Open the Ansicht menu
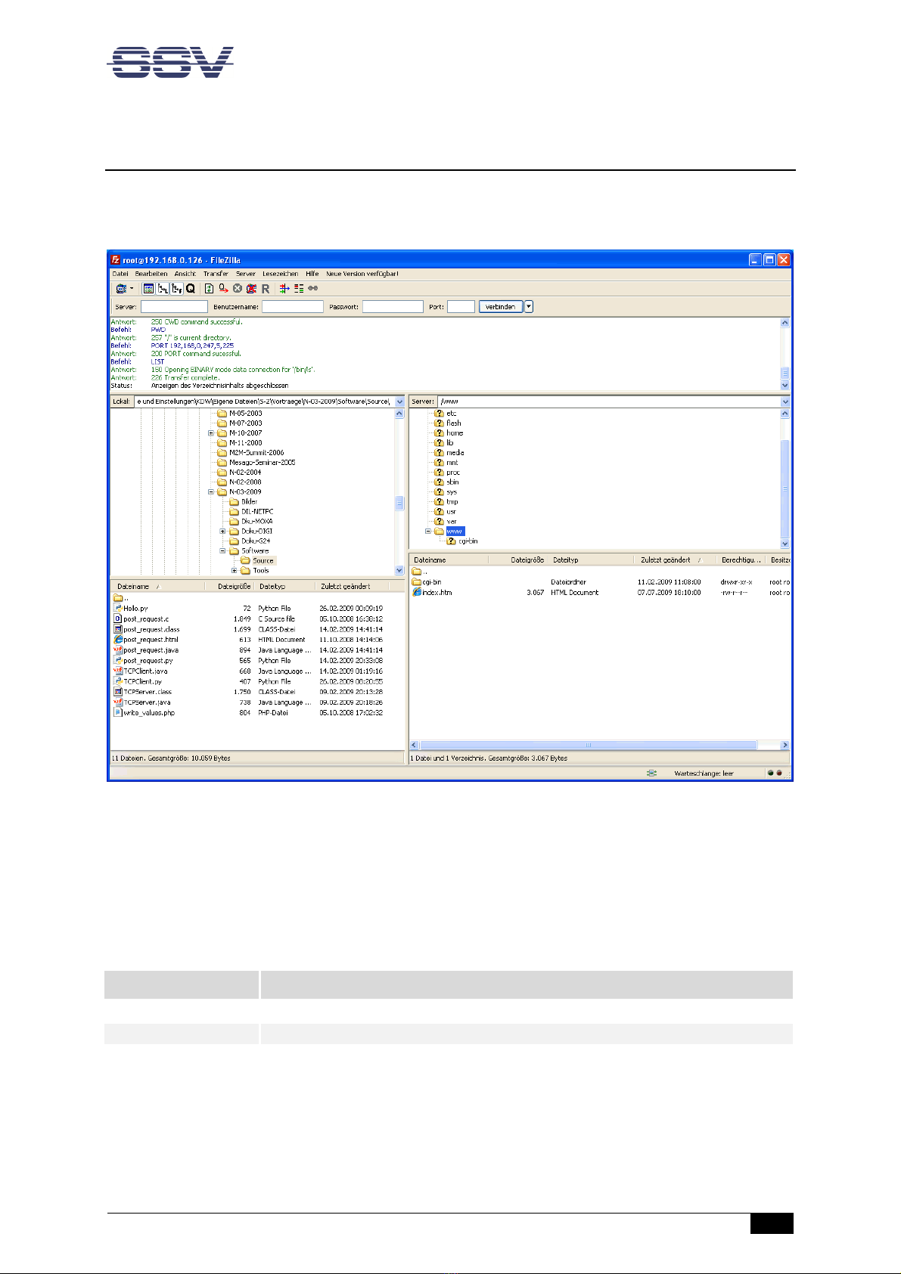Screen dimensions: 901x1274 point(185,274)
